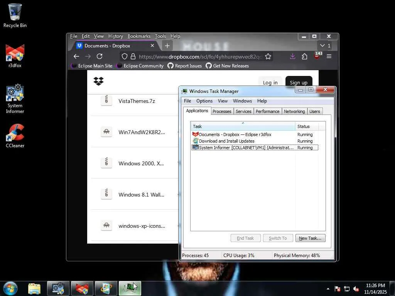This screenshot has height=296, width=395.
Task: Open Eclipse Main Site bookmark
Action: (x=92, y=66)
